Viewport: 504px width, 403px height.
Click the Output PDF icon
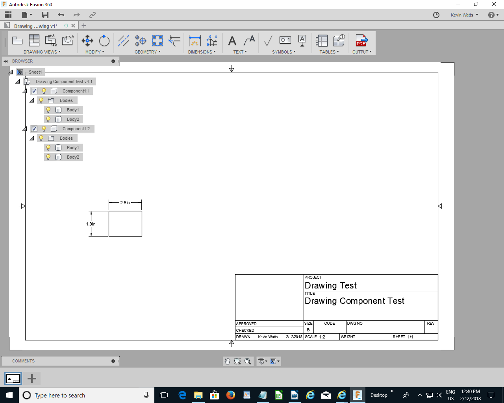pyautogui.click(x=361, y=41)
